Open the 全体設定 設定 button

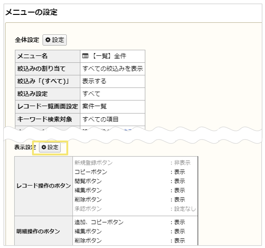[55, 40]
